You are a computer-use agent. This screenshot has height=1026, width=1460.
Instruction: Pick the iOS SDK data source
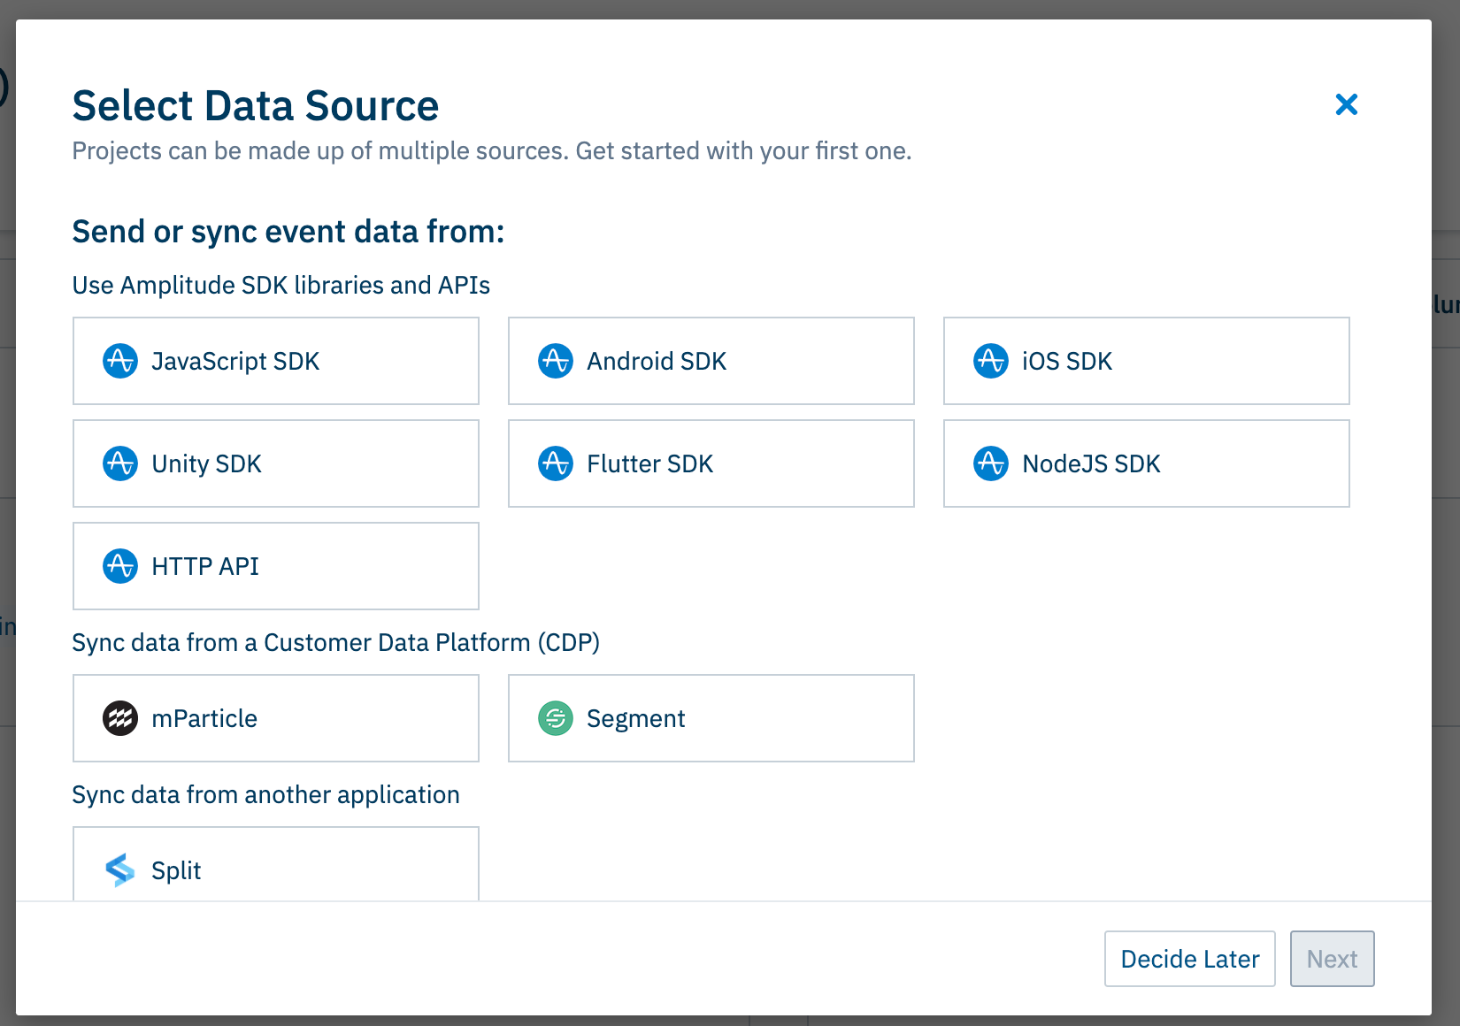tap(1147, 361)
